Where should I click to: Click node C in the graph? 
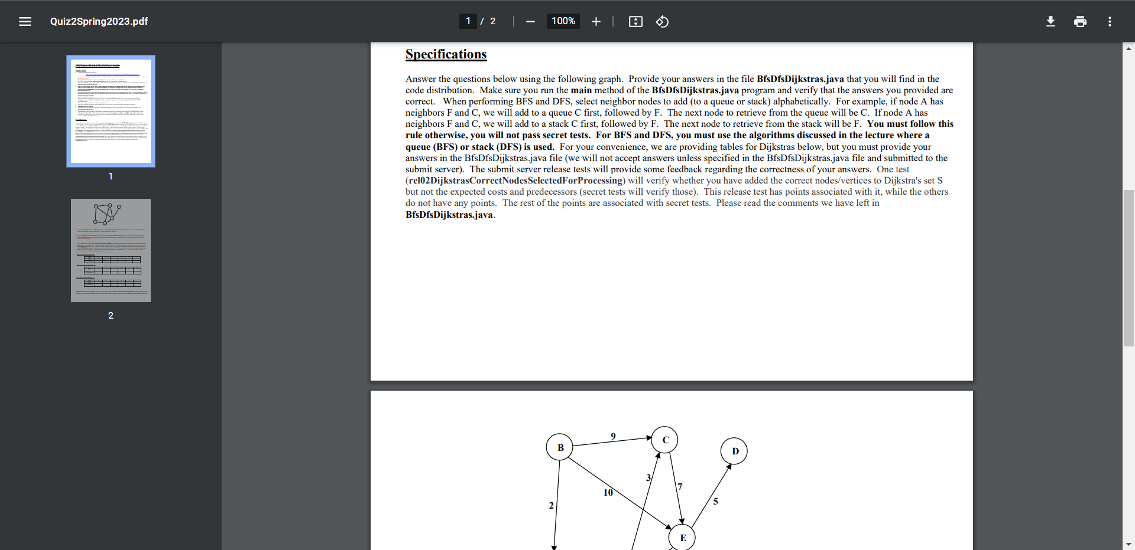coord(664,440)
